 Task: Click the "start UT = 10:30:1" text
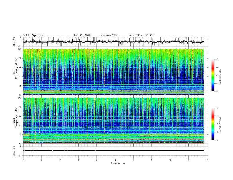click(x=142, y=35)
